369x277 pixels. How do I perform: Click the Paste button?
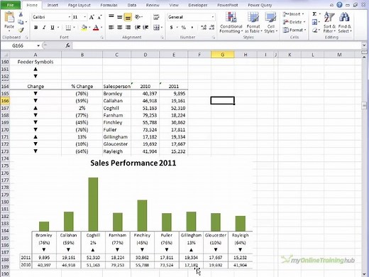9,21
